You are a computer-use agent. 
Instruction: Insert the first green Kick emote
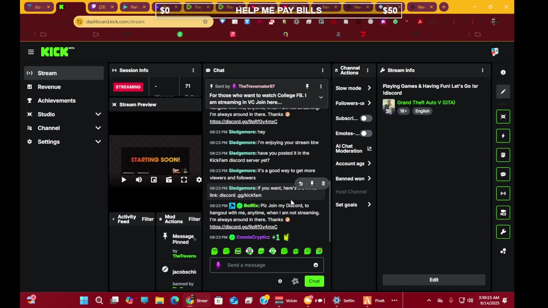[214, 251]
